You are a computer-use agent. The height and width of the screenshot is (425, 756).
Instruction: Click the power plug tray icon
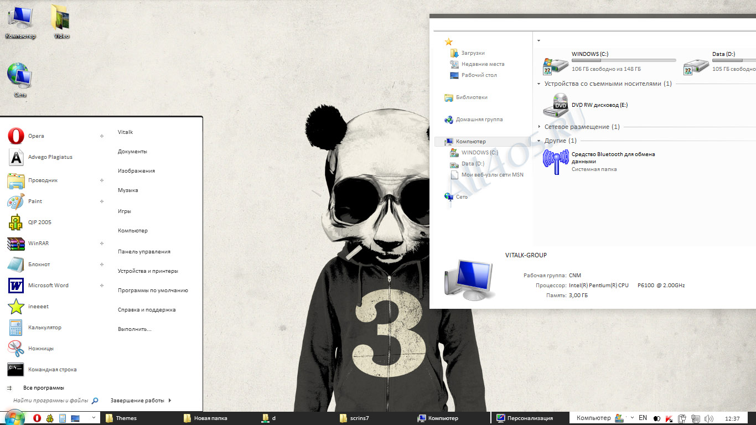pos(682,418)
